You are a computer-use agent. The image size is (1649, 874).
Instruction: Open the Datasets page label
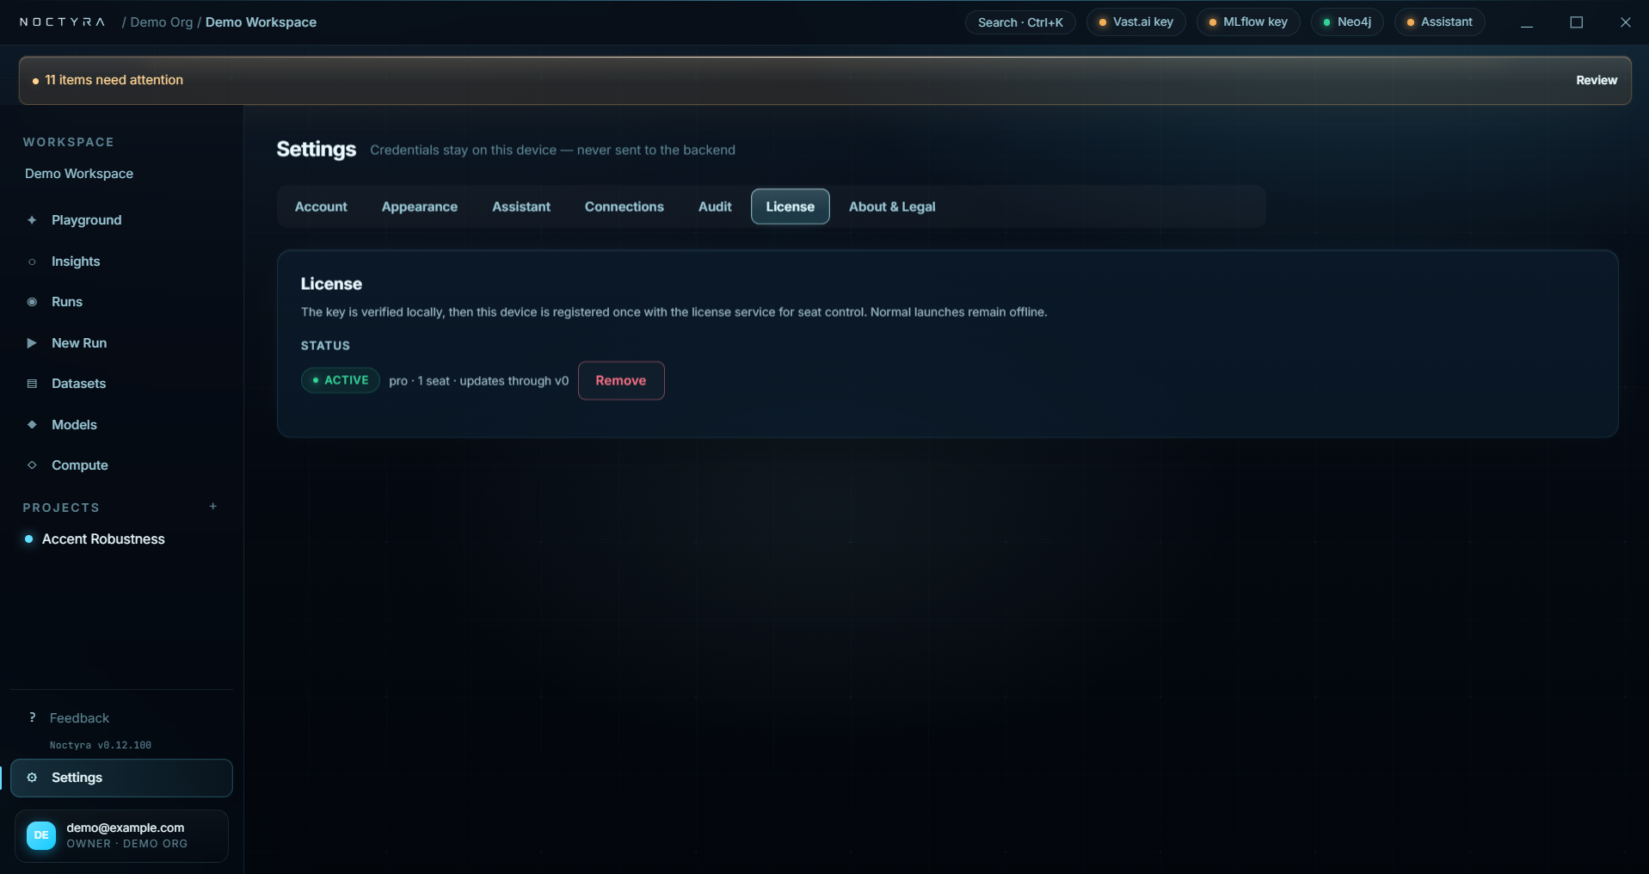[x=79, y=384]
